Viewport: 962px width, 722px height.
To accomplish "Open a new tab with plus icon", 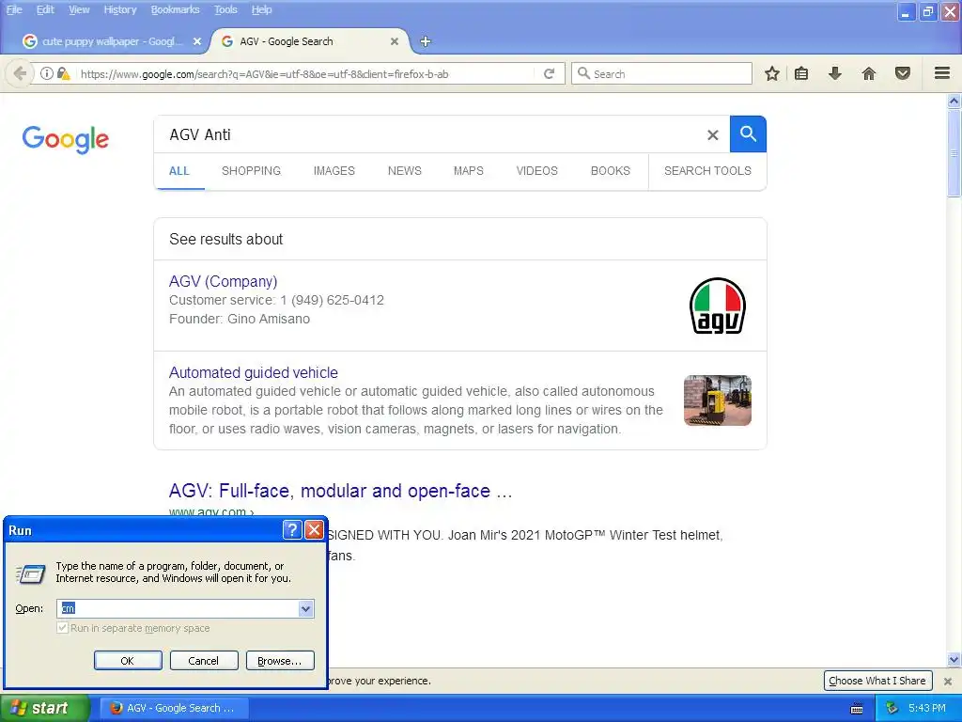I will [x=426, y=41].
